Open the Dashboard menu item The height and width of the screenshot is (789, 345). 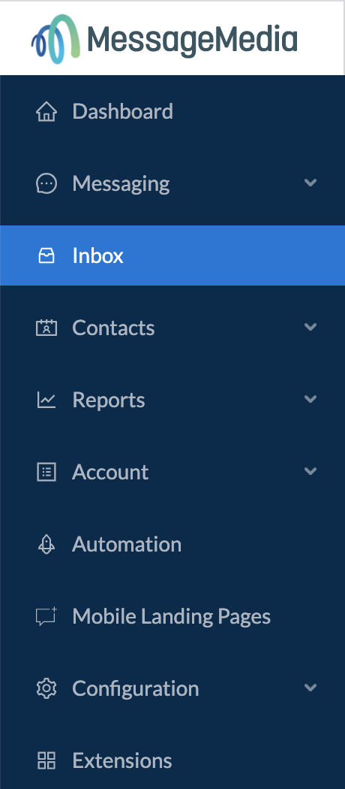coord(172,111)
